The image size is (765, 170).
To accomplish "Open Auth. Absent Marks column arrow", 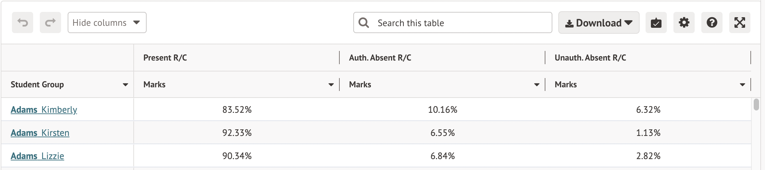I will (537, 85).
